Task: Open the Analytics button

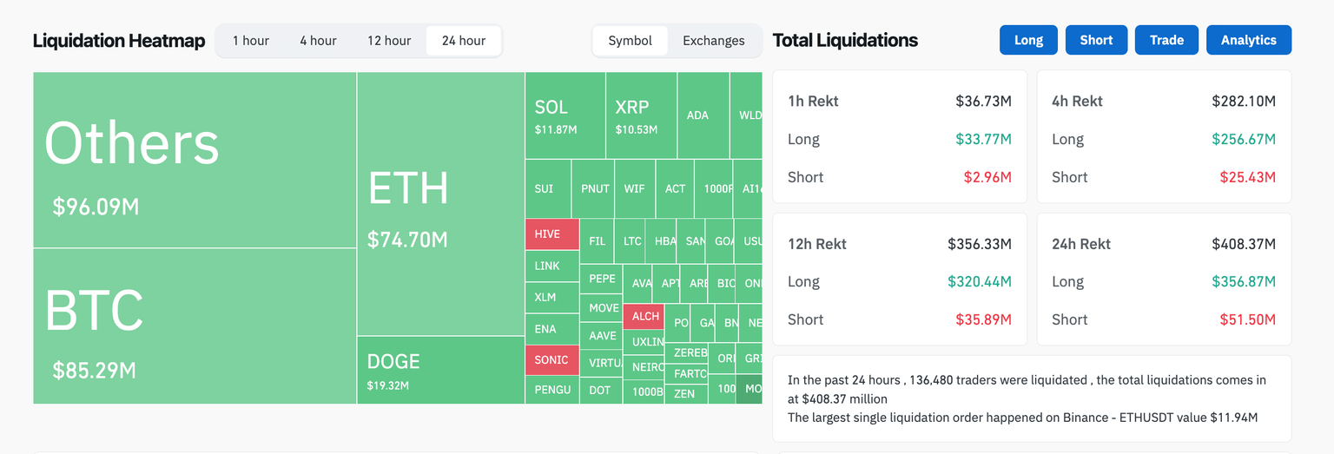Action: 1248,40
